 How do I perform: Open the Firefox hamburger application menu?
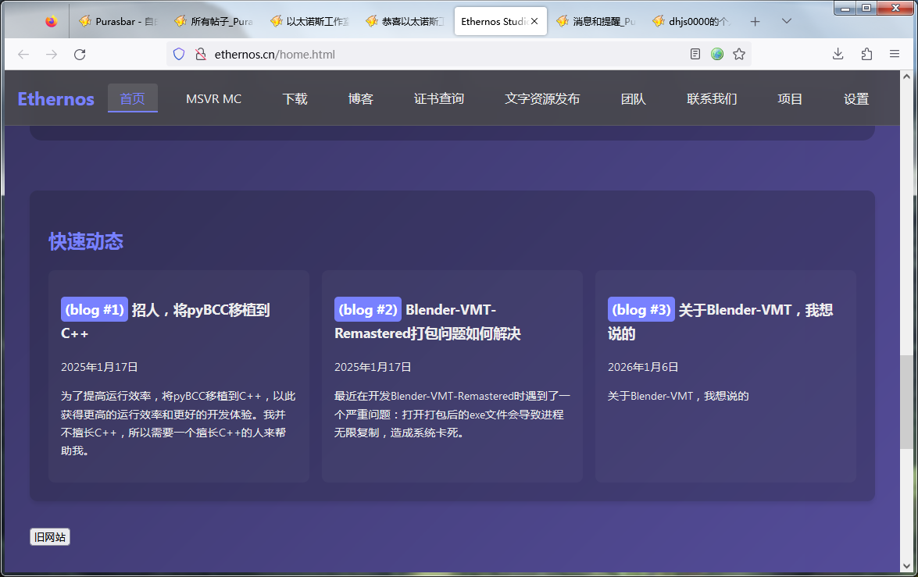point(895,54)
